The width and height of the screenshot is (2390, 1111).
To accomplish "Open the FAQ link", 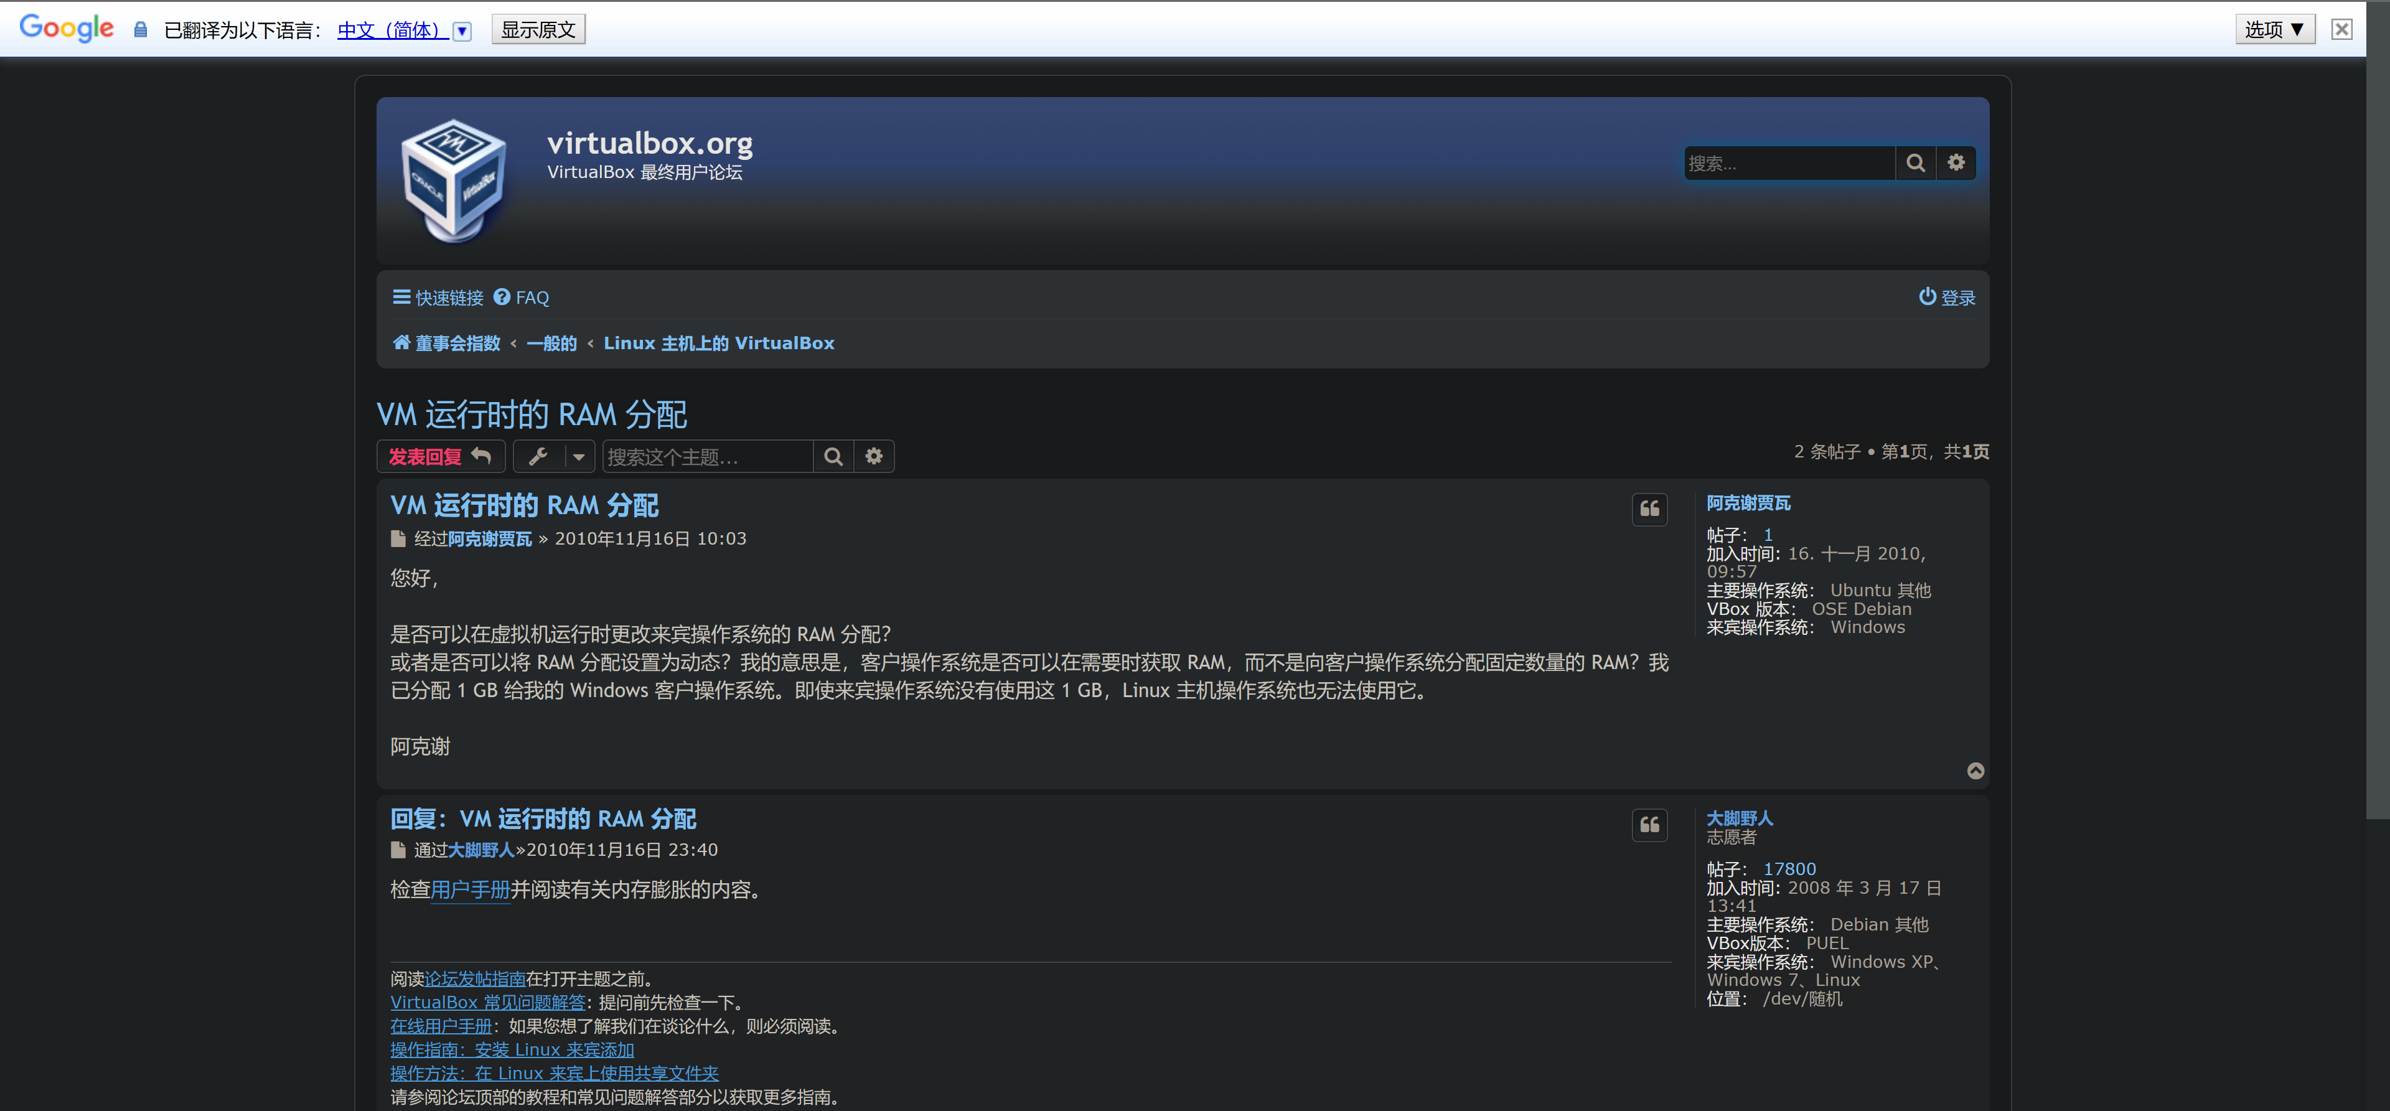I will [x=522, y=298].
